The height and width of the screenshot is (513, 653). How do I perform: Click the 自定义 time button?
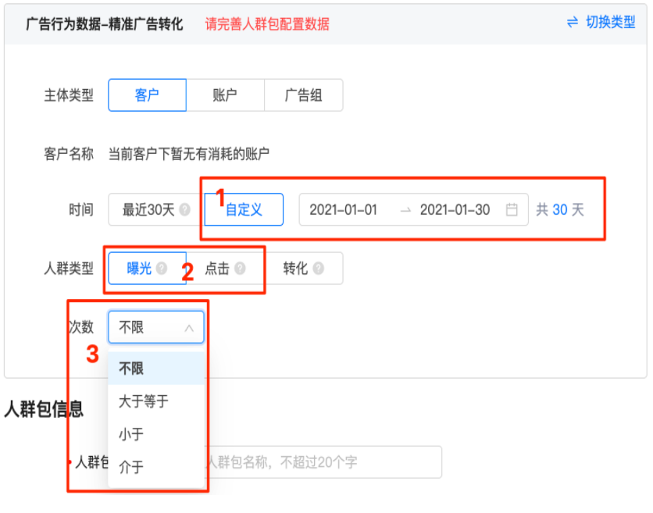tap(243, 208)
